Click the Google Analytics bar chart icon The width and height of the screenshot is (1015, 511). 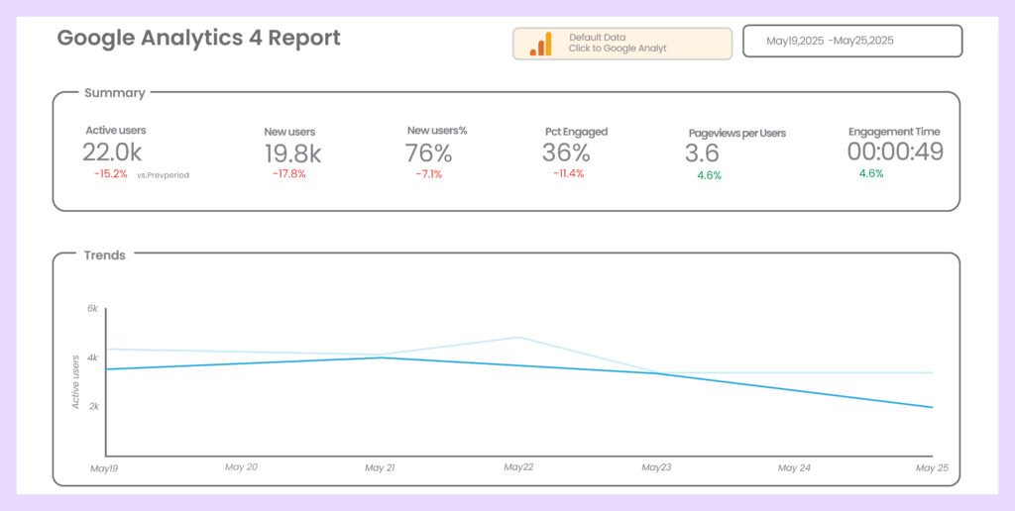click(540, 44)
